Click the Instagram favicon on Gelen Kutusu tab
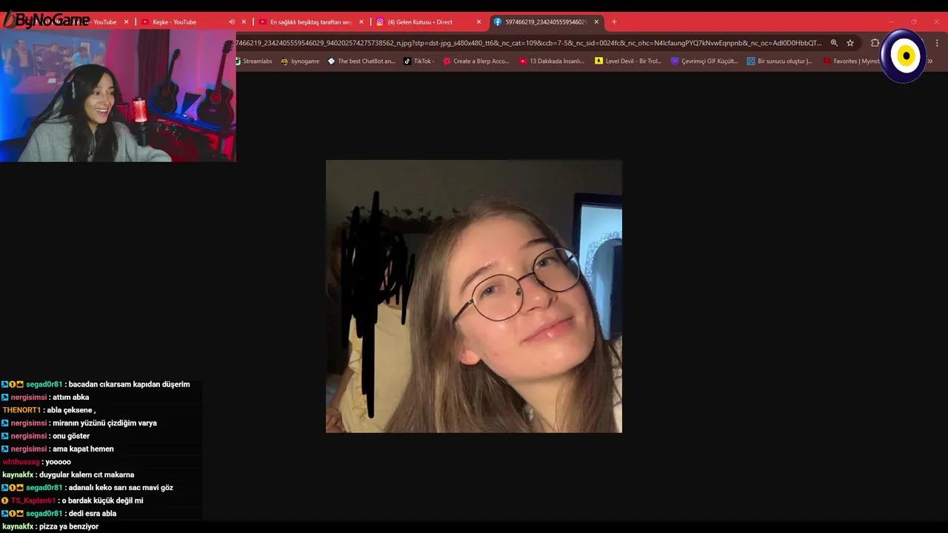Image resolution: width=948 pixels, height=533 pixels. (380, 22)
